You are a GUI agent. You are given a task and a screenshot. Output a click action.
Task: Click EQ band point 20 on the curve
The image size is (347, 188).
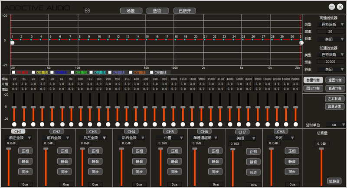(196, 40)
